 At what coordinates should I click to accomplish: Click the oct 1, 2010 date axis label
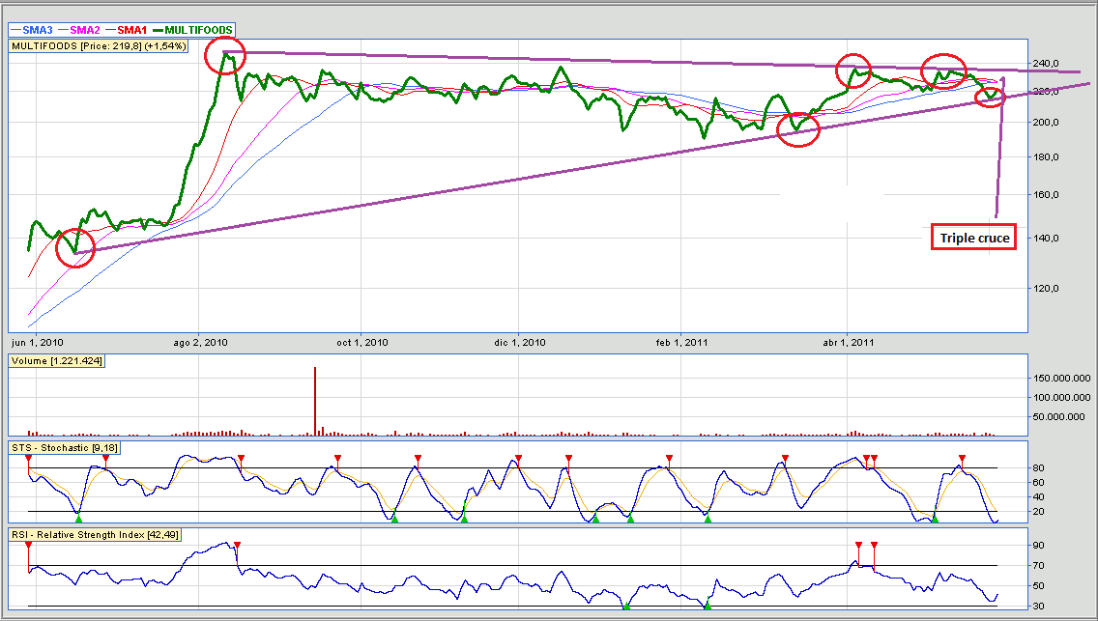click(x=361, y=342)
